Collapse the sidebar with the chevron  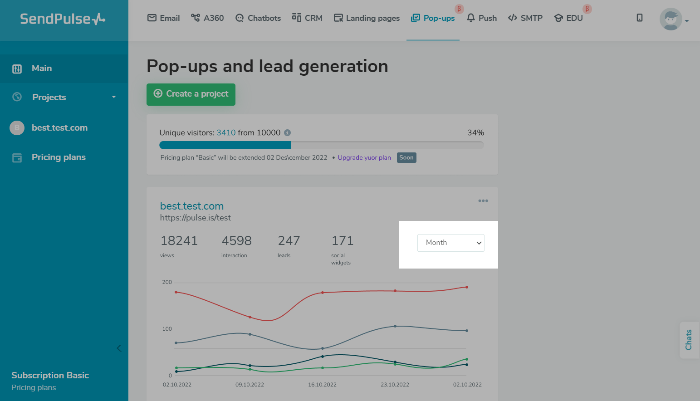pyautogui.click(x=119, y=348)
